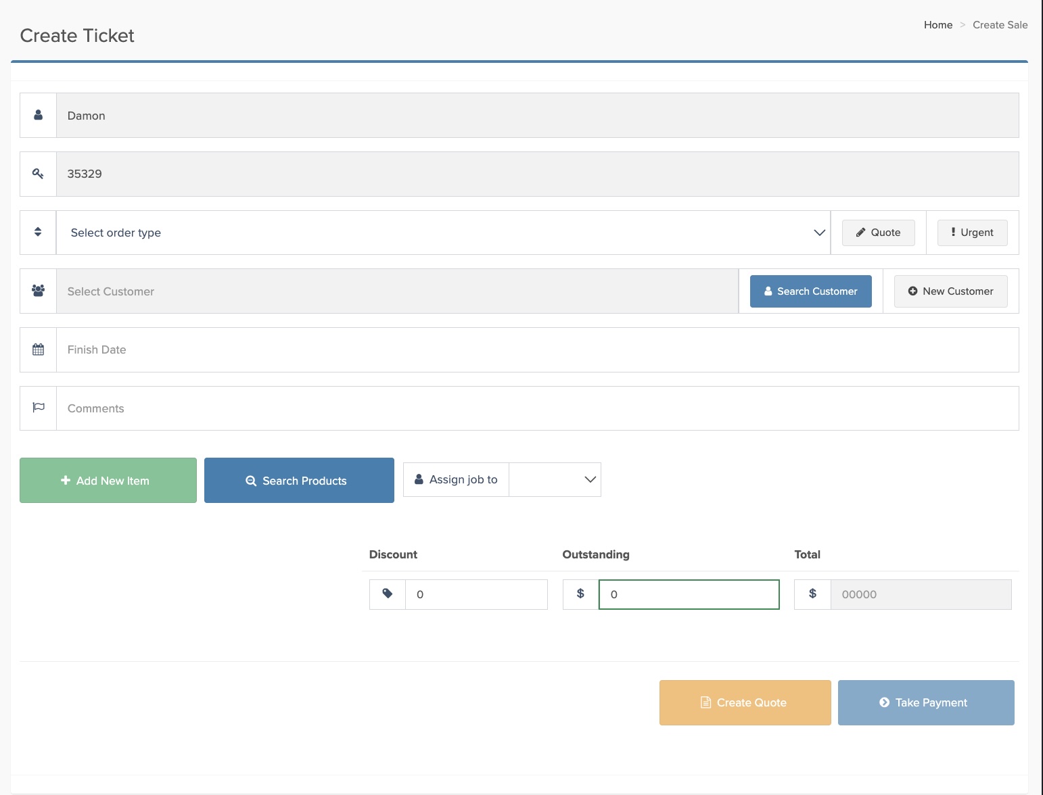Click the calendar icon beside Finish Date
Viewport: 1043px width, 795px height.
pyautogui.click(x=39, y=350)
